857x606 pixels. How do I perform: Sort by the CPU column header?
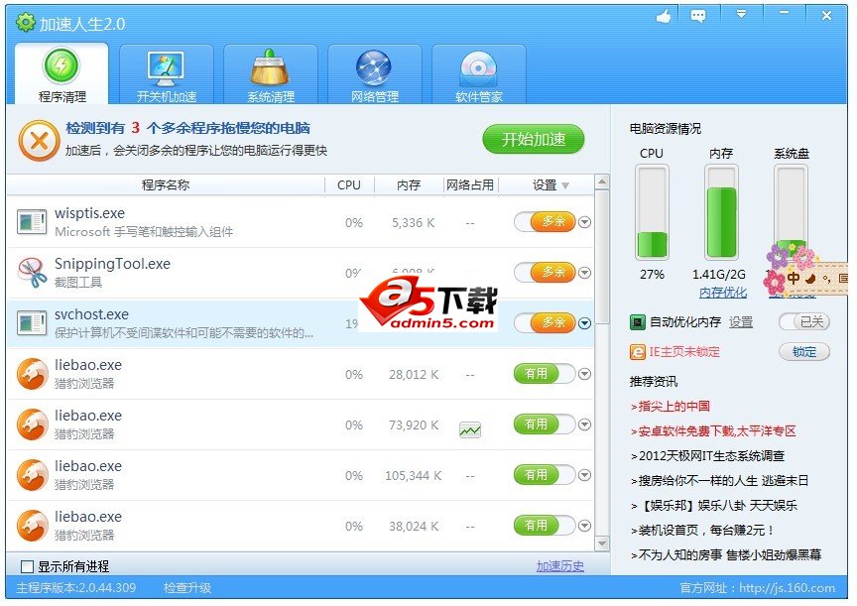coord(349,185)
